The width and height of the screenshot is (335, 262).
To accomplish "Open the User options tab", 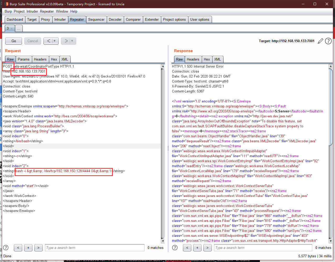I will coord(200,19).
